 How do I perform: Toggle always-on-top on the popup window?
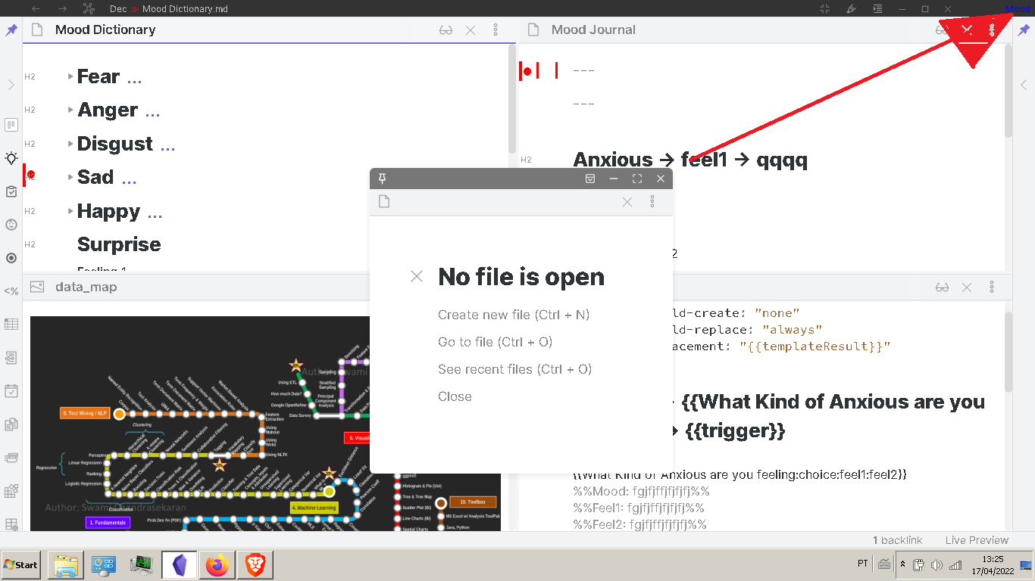589,179
